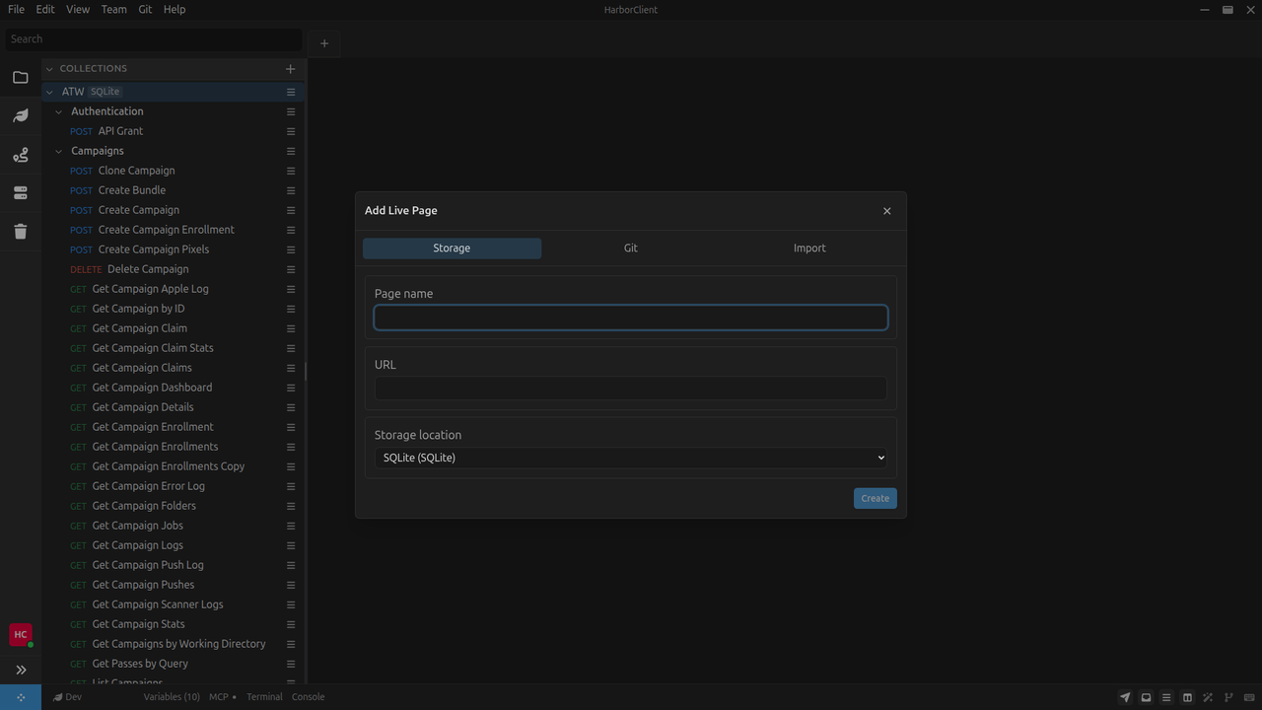Collapse the COLLECTIONS section chevron
The height and width of the screenshot is (710, 1262).
[49, 69]
